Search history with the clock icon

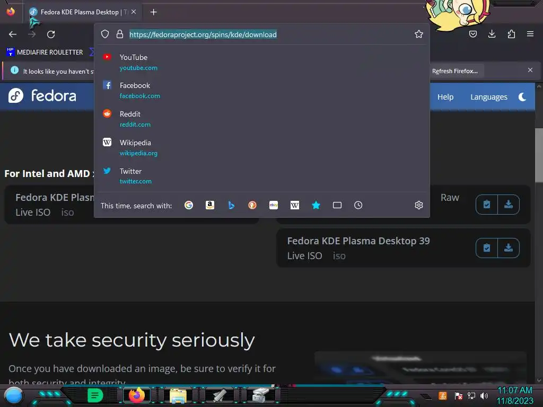358,205
